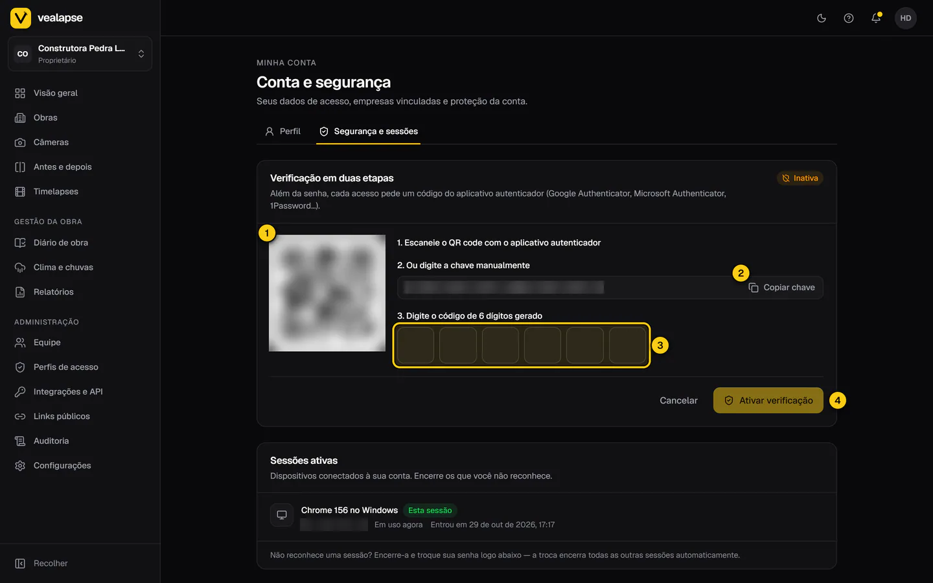Click Cancelar to abort setup
This screenshot has width=933, height=583.
pyautogui.click(x=678, y=401)
